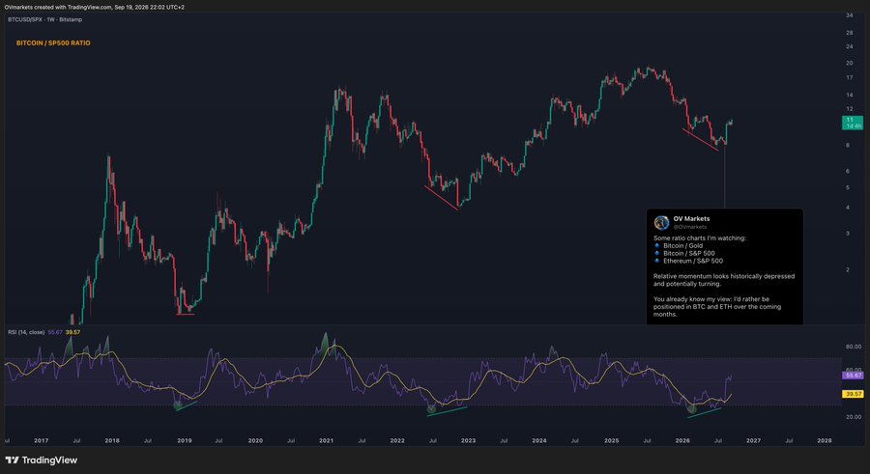Click price axis label 6
The height and width of the screenshot is (474, 870).
pyautogui.click(x=848, y=171)
